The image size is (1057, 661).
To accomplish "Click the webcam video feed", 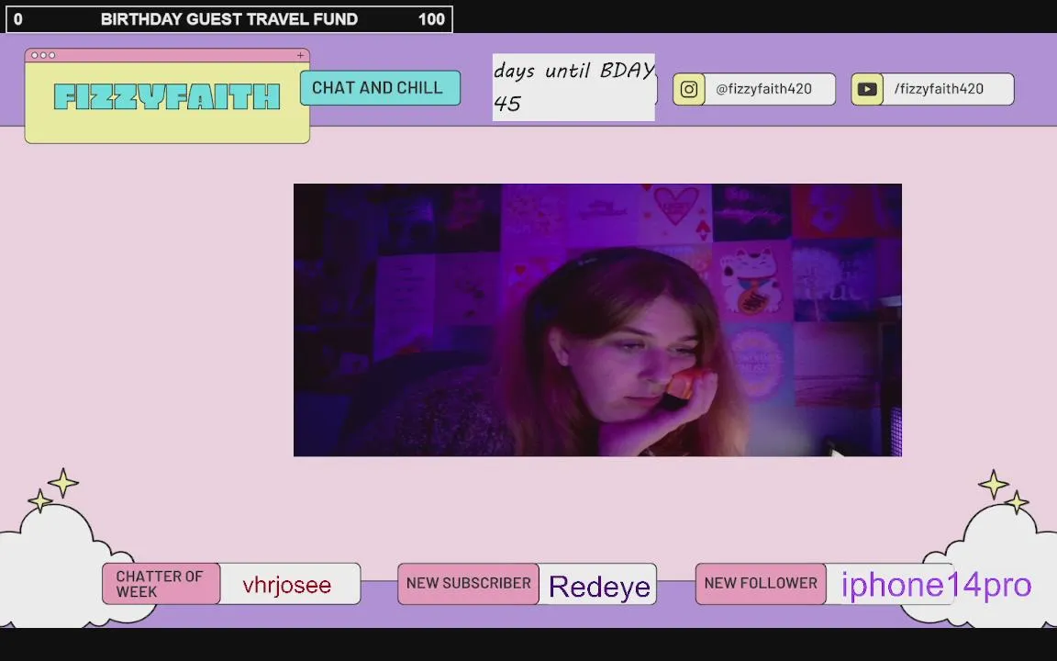I will 597,319.
